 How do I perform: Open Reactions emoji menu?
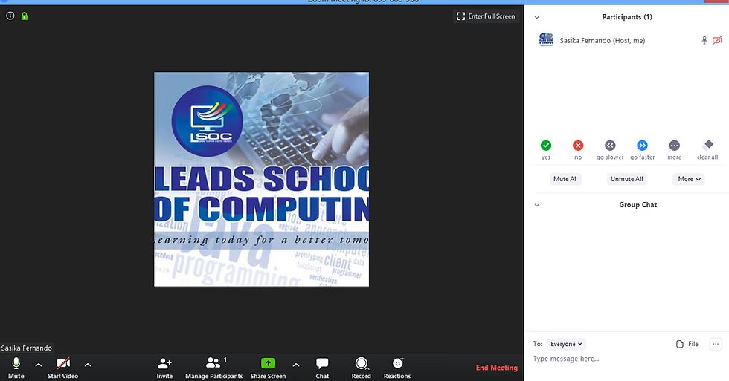click(397, 368)
